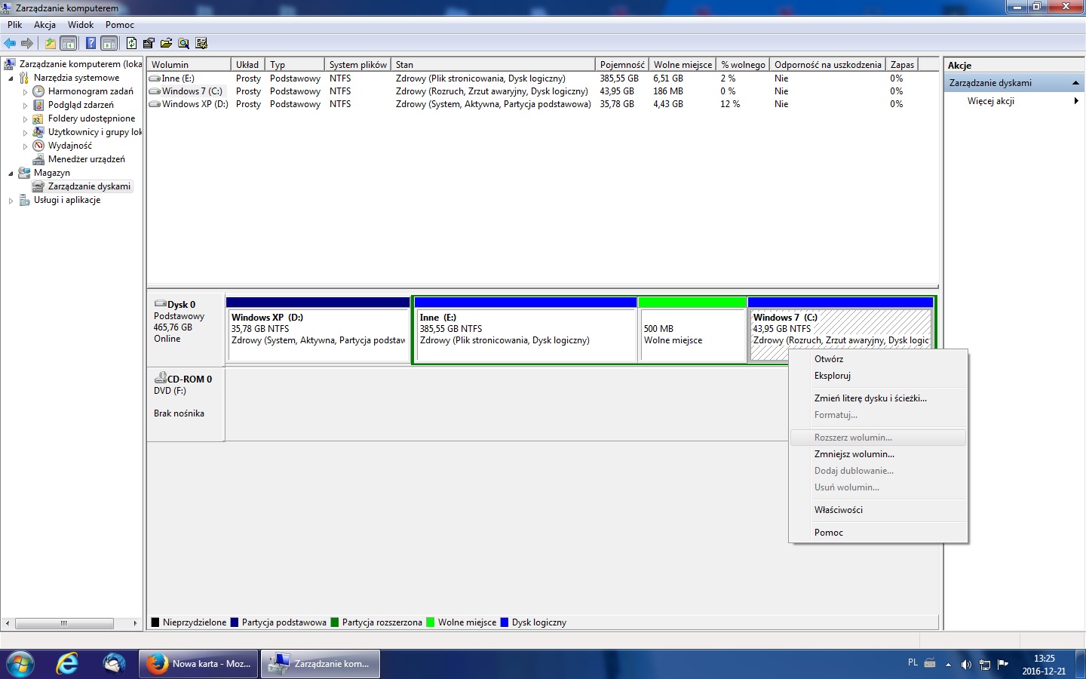This screenshot has width=1086, height=679.
Task: Select the 500 MB Wolne miejsce block
Action: [x=692, y=330]
